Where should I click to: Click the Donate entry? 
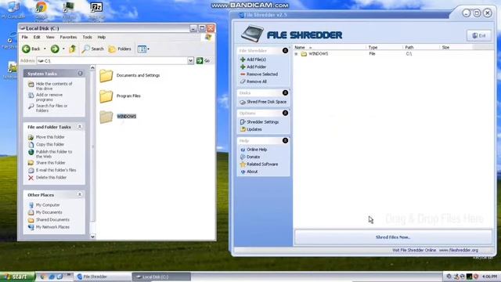[x=250, y=157]
